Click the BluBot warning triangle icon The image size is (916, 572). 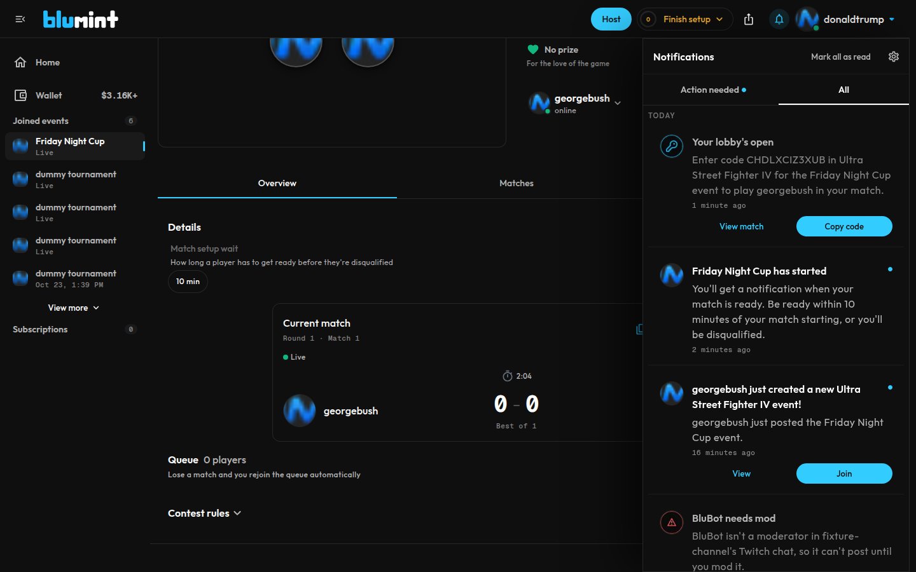(x=672, y=522)
